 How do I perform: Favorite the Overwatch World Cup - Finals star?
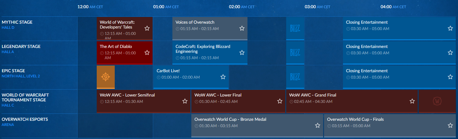[450, 125]
